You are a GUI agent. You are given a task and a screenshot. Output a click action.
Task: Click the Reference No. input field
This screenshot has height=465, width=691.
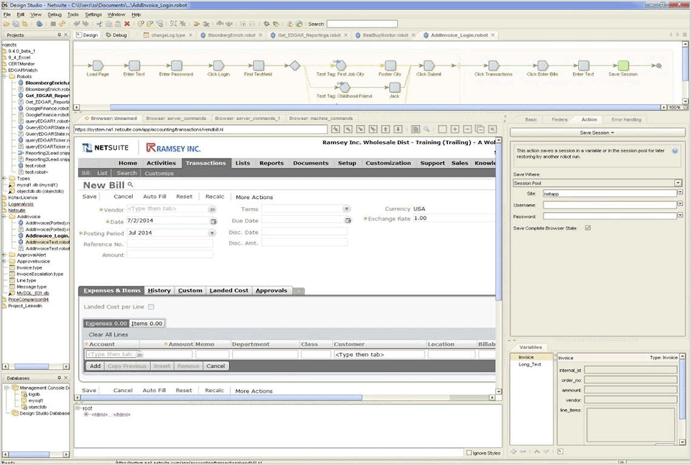pos(170,243)
